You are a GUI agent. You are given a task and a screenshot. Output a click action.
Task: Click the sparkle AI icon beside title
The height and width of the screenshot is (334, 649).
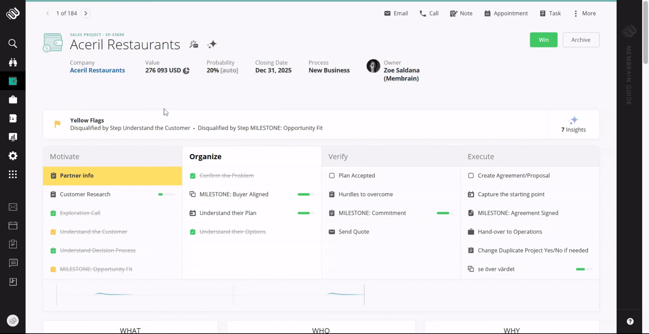[212, 44]
